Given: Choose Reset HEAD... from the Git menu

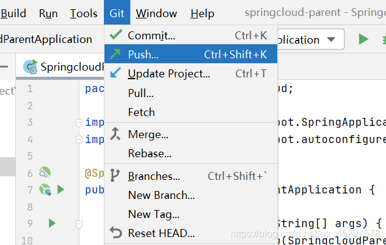Looking at the screenshot, I should 191,233.
